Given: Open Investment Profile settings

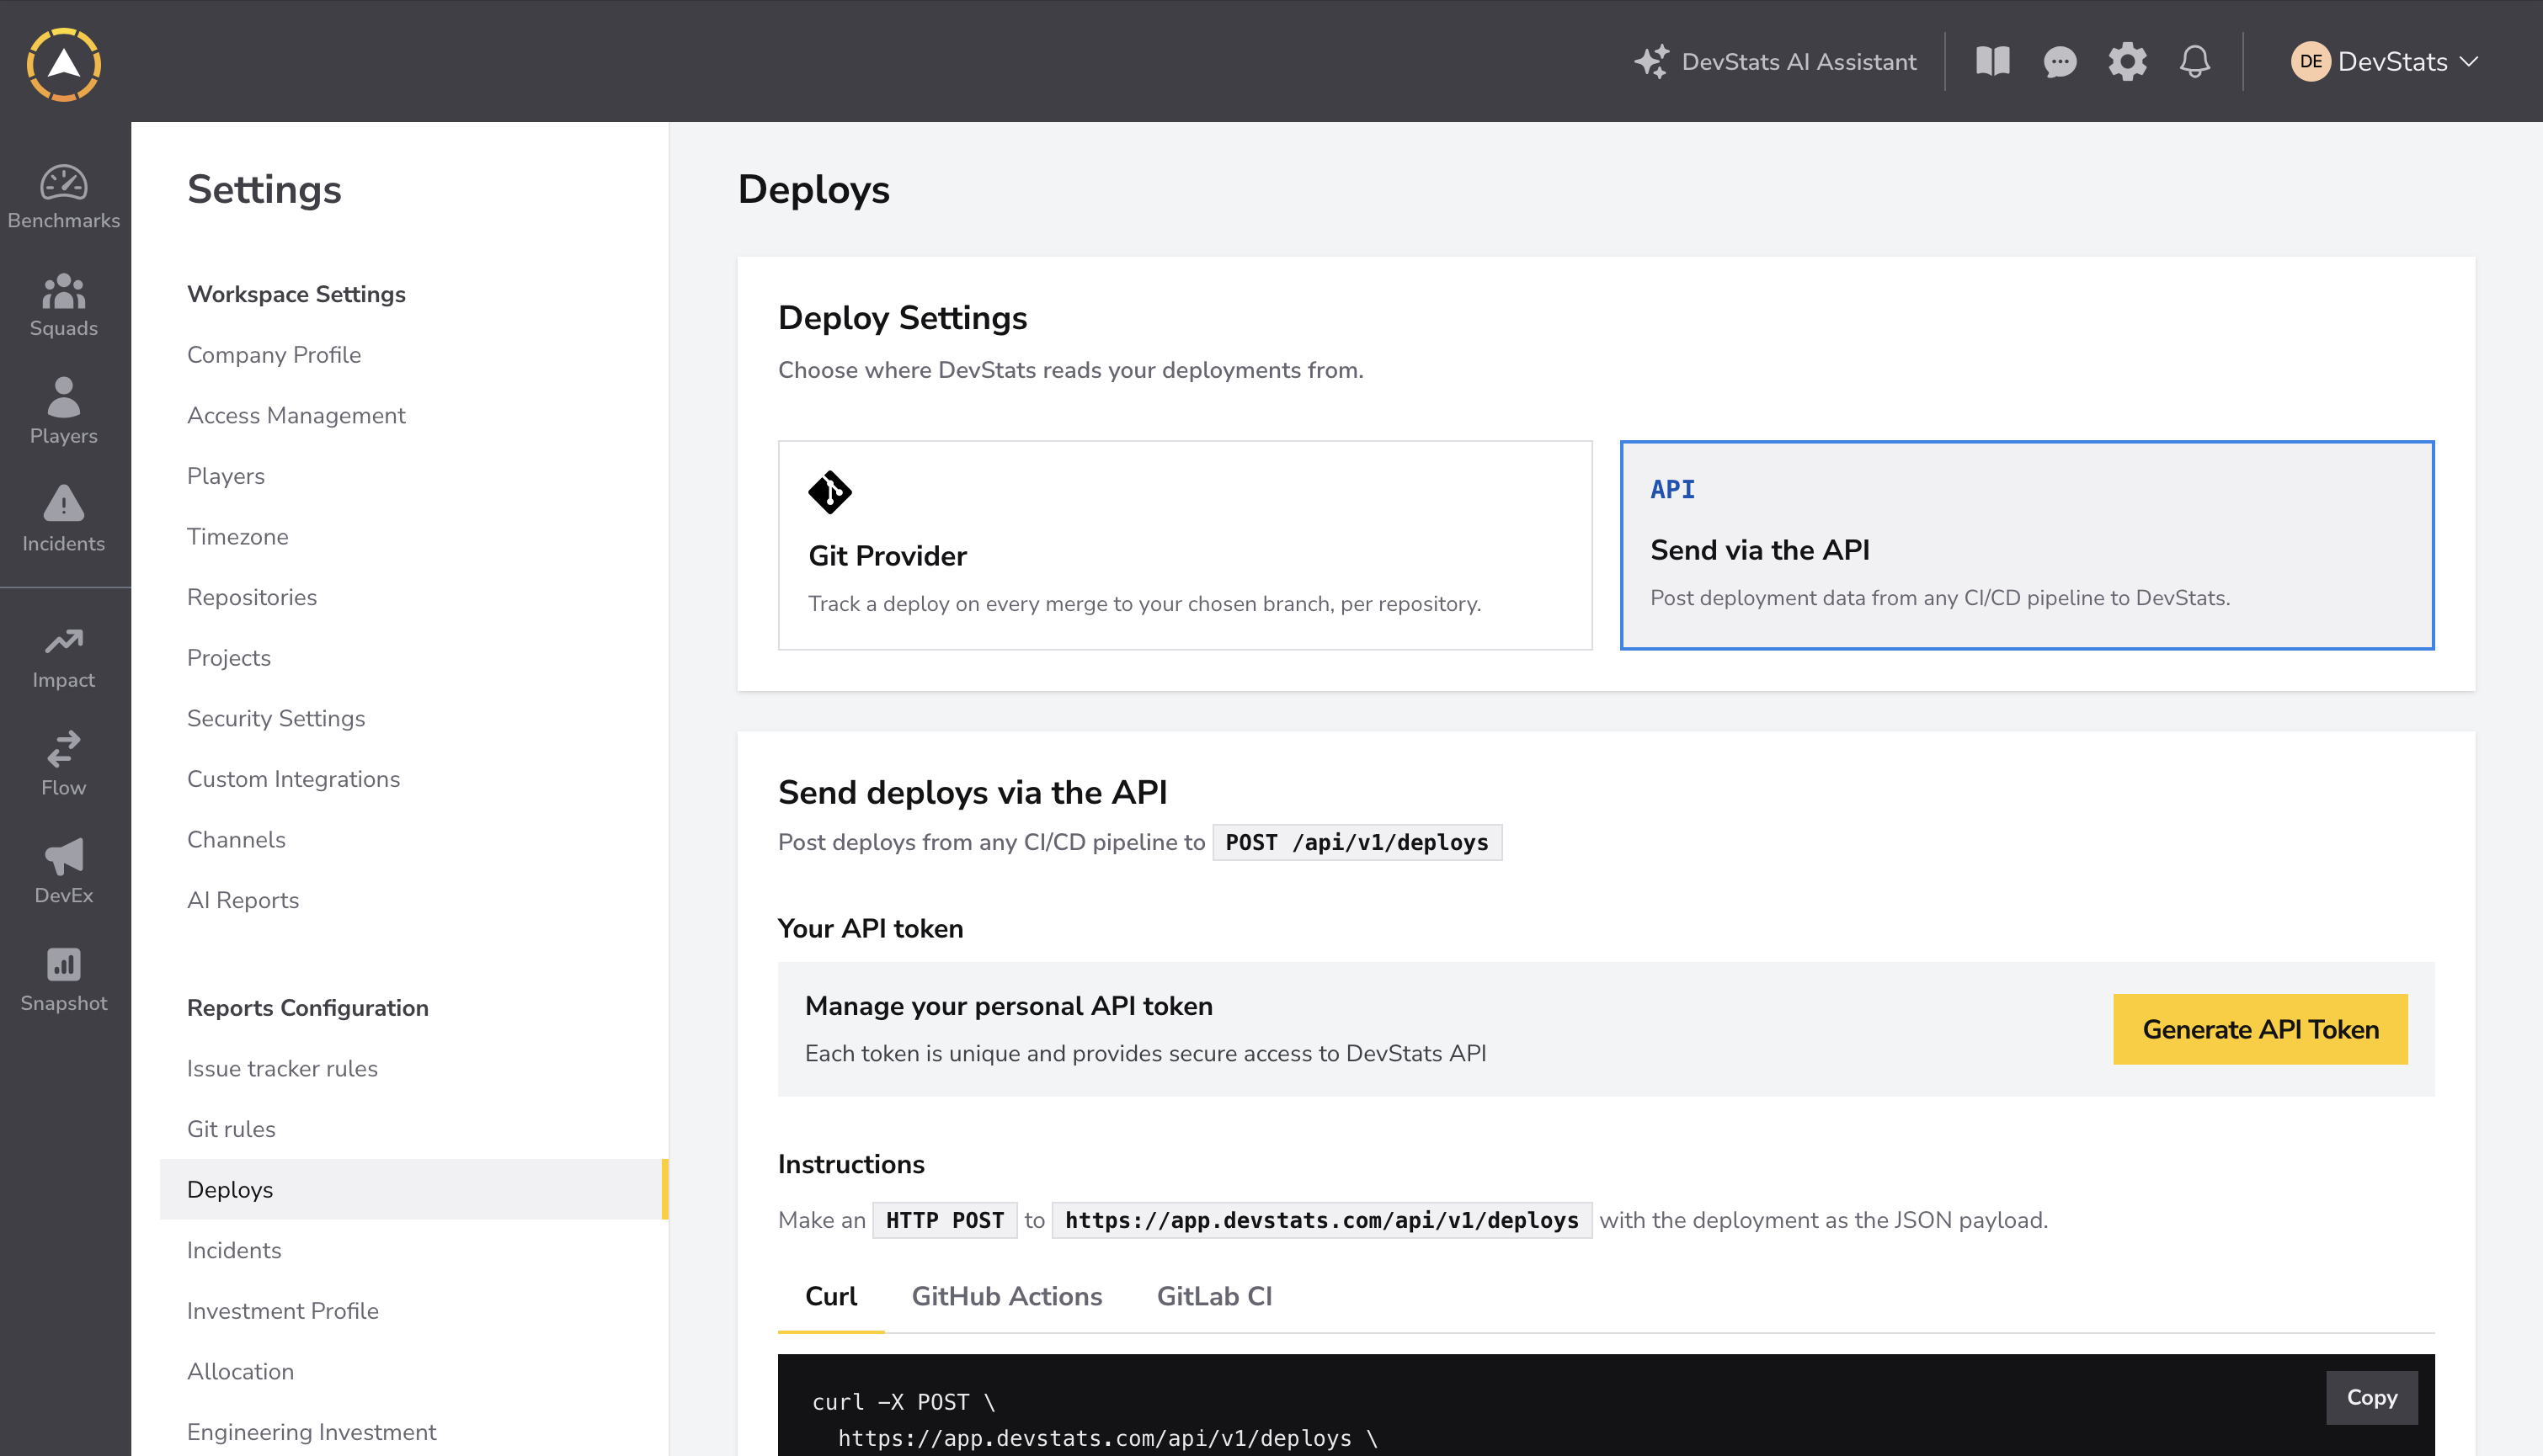Looking at the screenshot, I should [x=283, y=1311].
